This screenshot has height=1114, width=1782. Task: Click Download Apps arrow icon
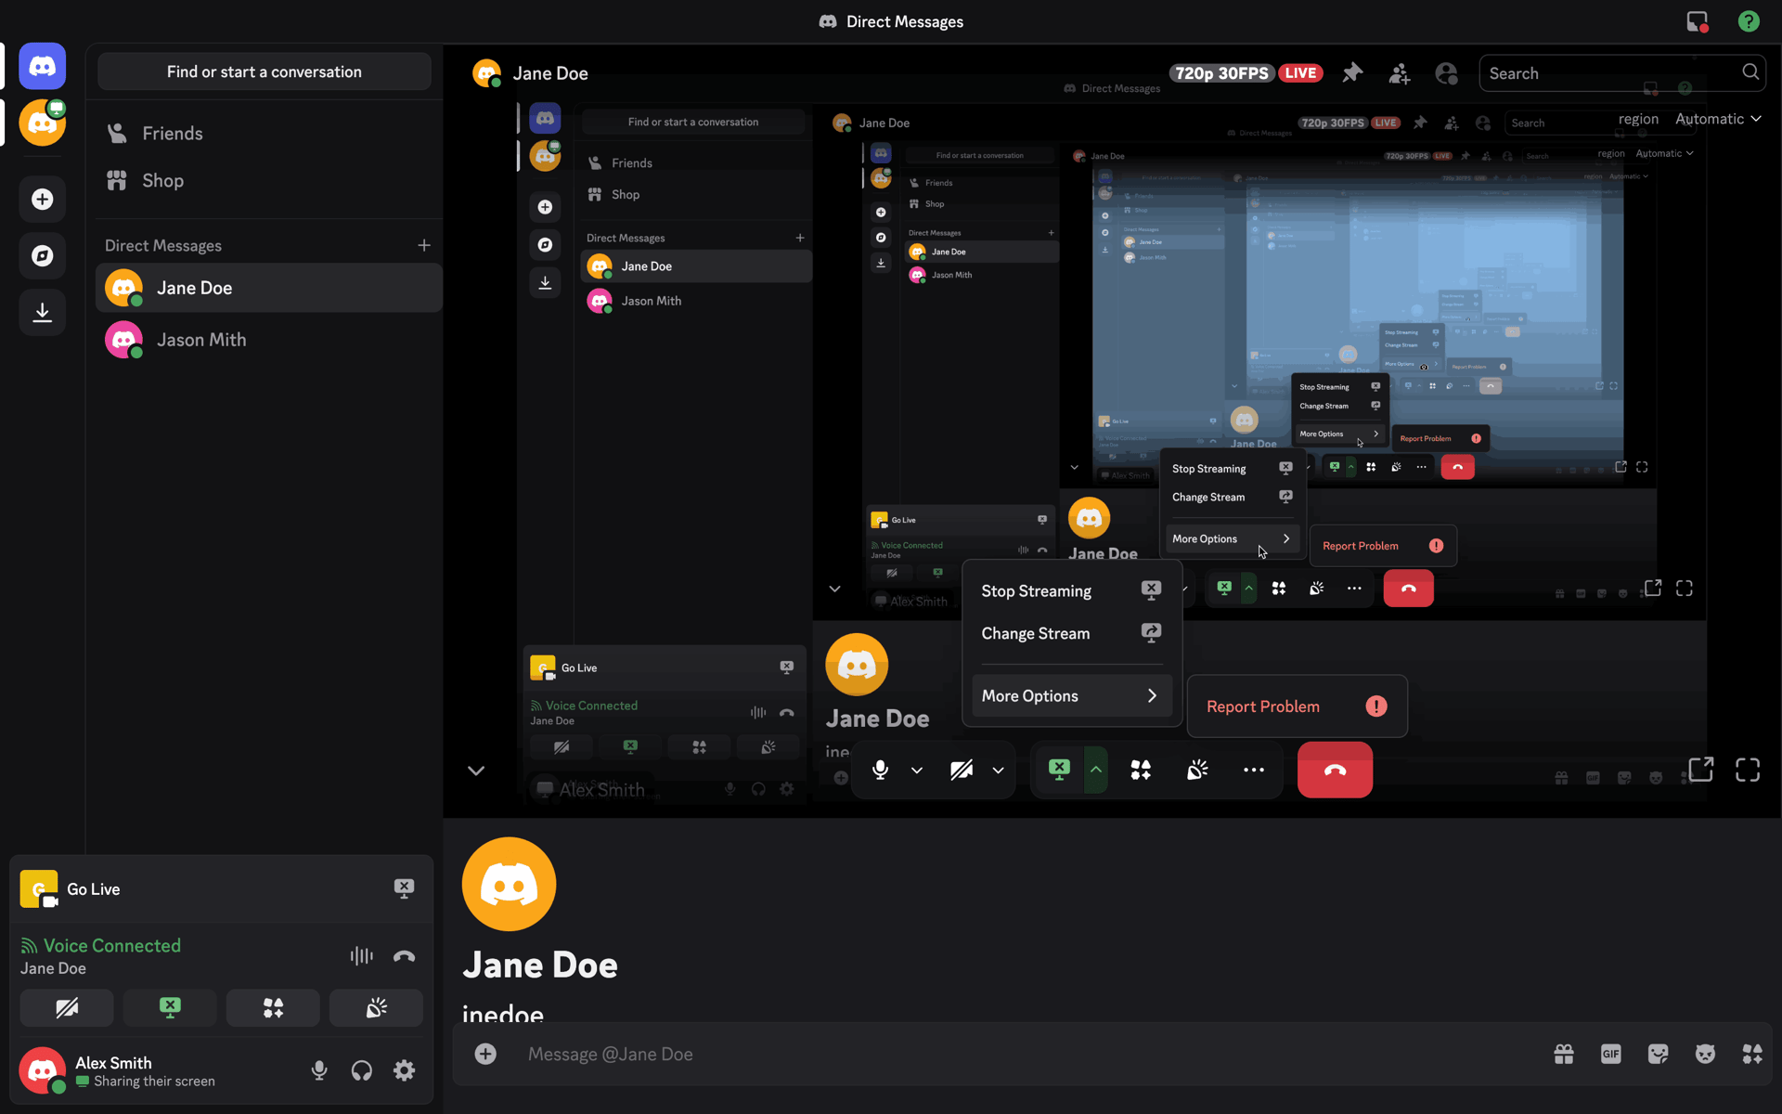click(x=43, y=312)
